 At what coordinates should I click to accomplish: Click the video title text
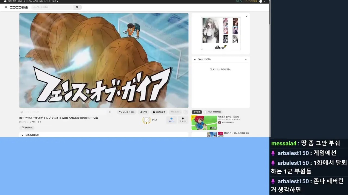tap(58, 118)
